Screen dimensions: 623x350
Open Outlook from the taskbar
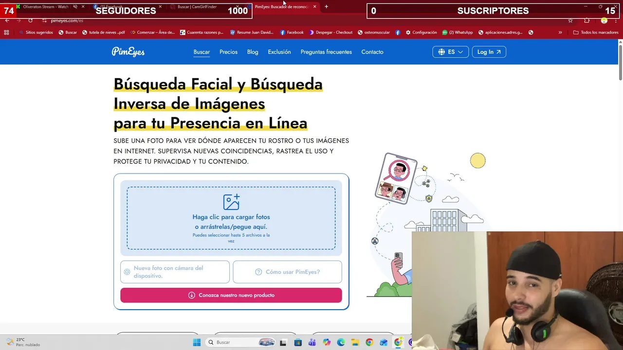(384, 342)
